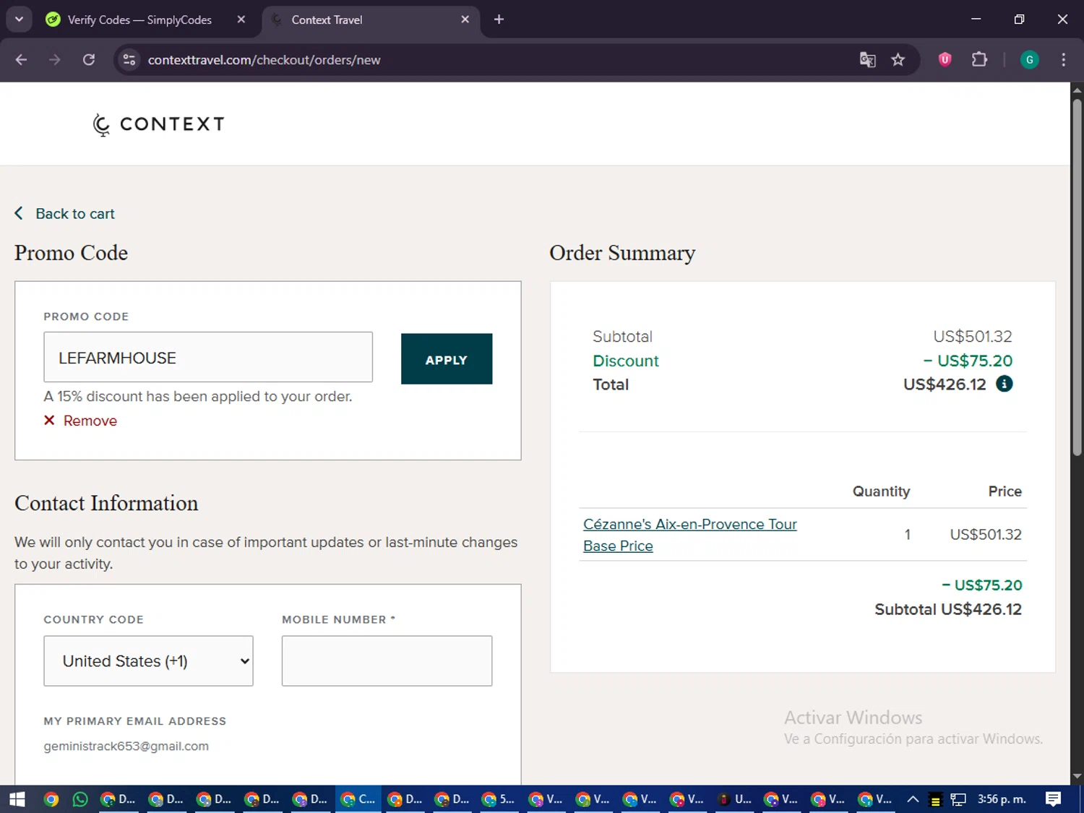Open the uBlock shield extension icon
The width and height of the screenshot is (1084, 813).
(945, 59)
